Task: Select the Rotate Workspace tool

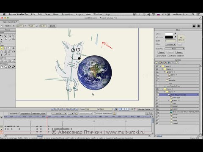Action: [x=10, y=67]
